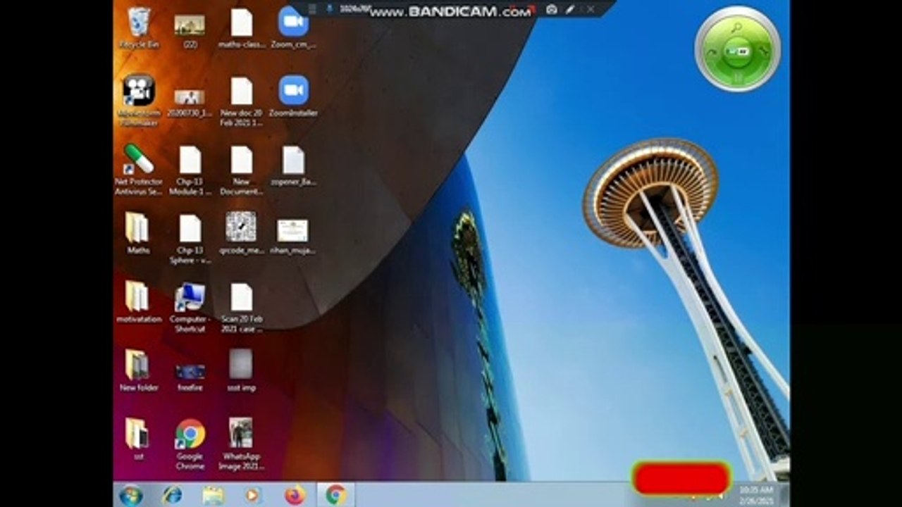
Task: Select the New folder icon
Action: (x=139, y=370)
